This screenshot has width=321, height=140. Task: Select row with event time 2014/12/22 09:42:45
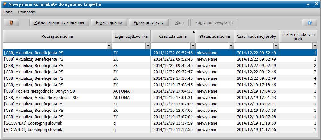pyautogui.click(x=160, y=65)
